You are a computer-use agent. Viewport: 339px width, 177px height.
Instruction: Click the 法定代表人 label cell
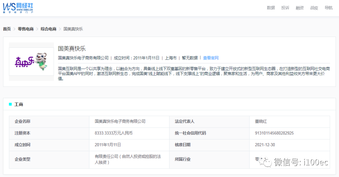click(x=209, y=122)
